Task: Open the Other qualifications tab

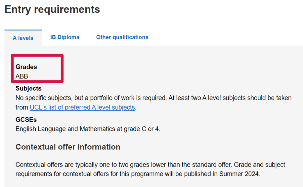Action: (122, 37)
